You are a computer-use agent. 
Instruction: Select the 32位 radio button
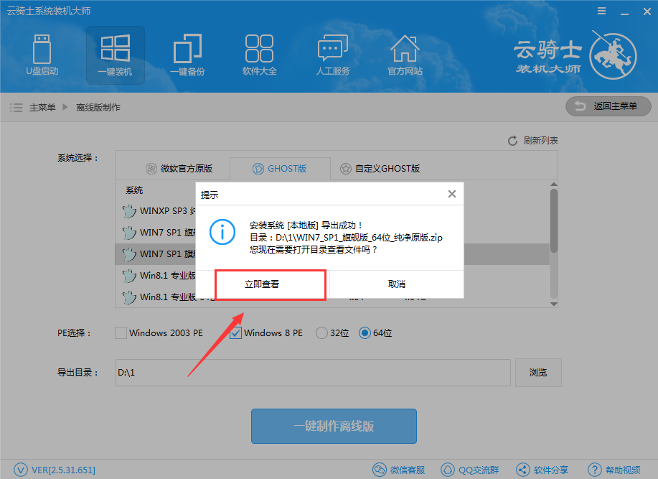pyautogui.click(x=324, y=332)
